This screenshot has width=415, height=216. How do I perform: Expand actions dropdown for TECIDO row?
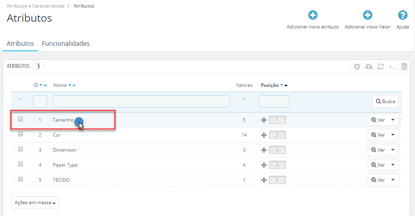[393, 180]
